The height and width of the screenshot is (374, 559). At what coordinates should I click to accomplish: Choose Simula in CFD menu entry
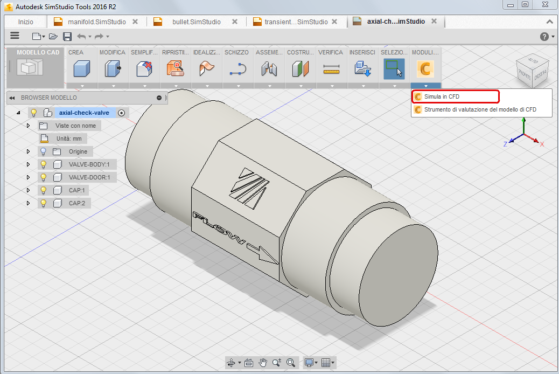(x=442, y=96)
